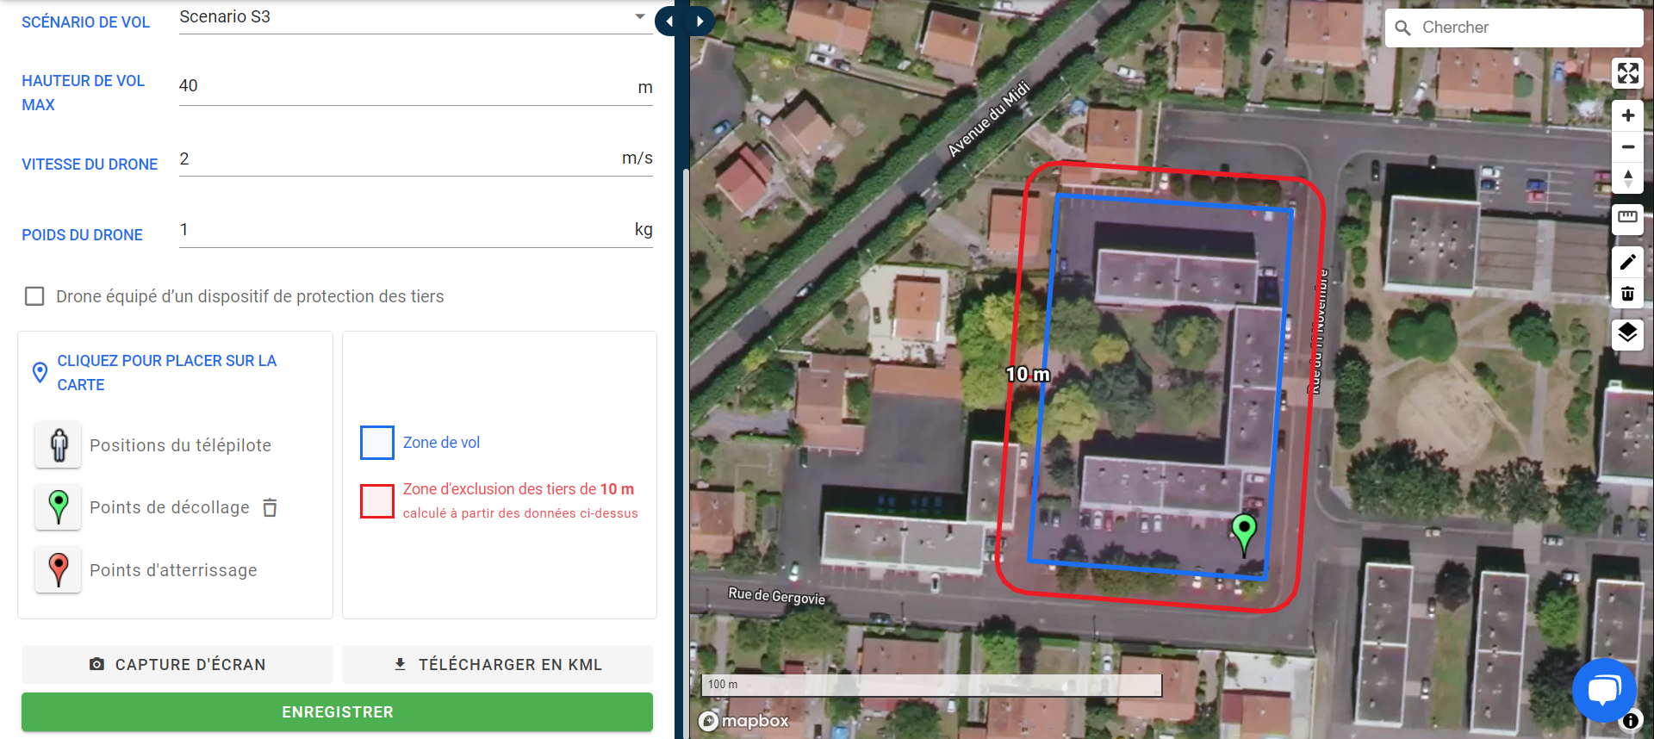1654x739 pixels.
Task: Expand panel with right arrow toggle
Action: point(700,21)
